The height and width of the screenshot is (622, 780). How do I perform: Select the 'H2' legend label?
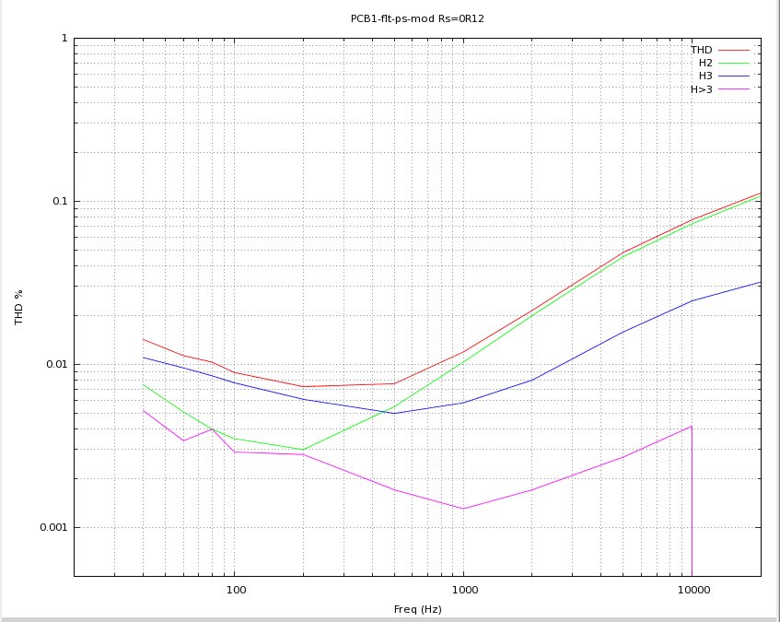(705, 63)
